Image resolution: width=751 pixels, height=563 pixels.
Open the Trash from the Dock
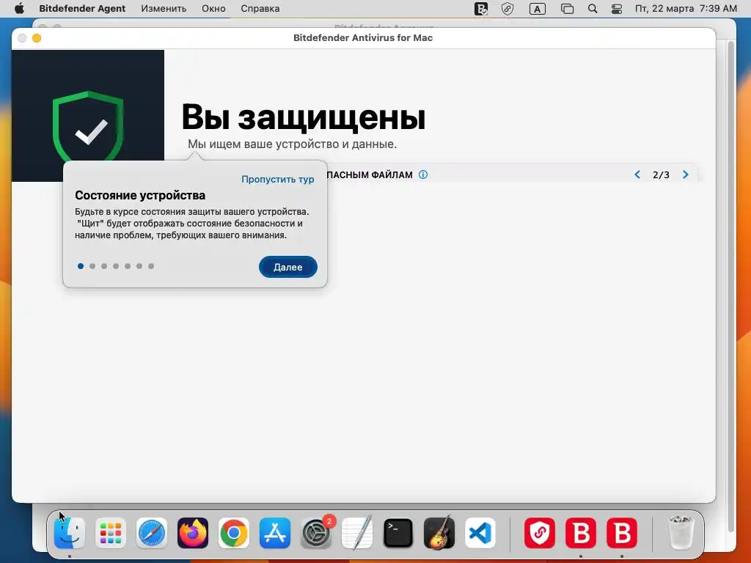click(x=681, y=533)
